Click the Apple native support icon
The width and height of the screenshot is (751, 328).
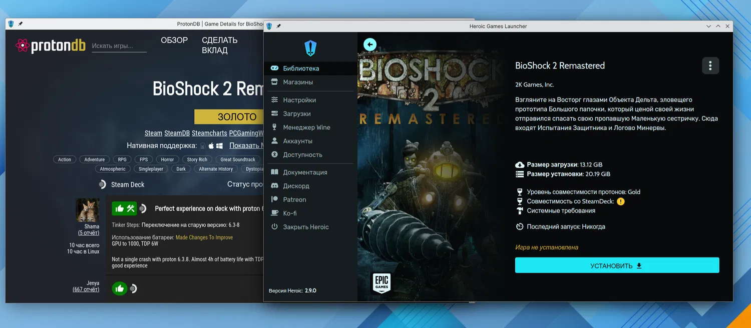[x=211, y=146]
